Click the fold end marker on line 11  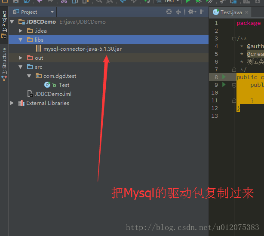coord(234,101)
